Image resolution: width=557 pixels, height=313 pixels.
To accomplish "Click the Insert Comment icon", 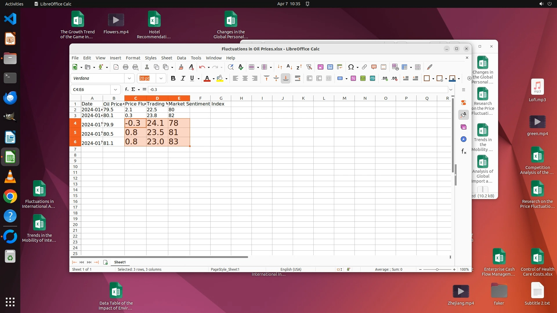I will point(374,67).
